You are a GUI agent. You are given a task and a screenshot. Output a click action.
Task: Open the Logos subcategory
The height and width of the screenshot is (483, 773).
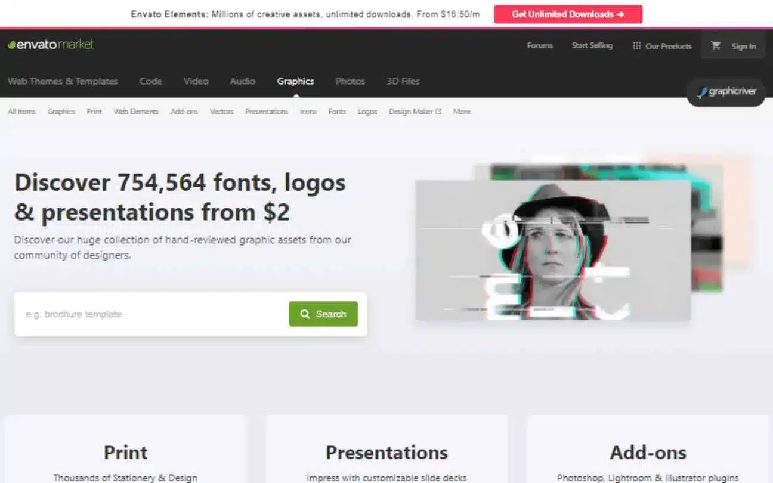[x=367, y=112]
